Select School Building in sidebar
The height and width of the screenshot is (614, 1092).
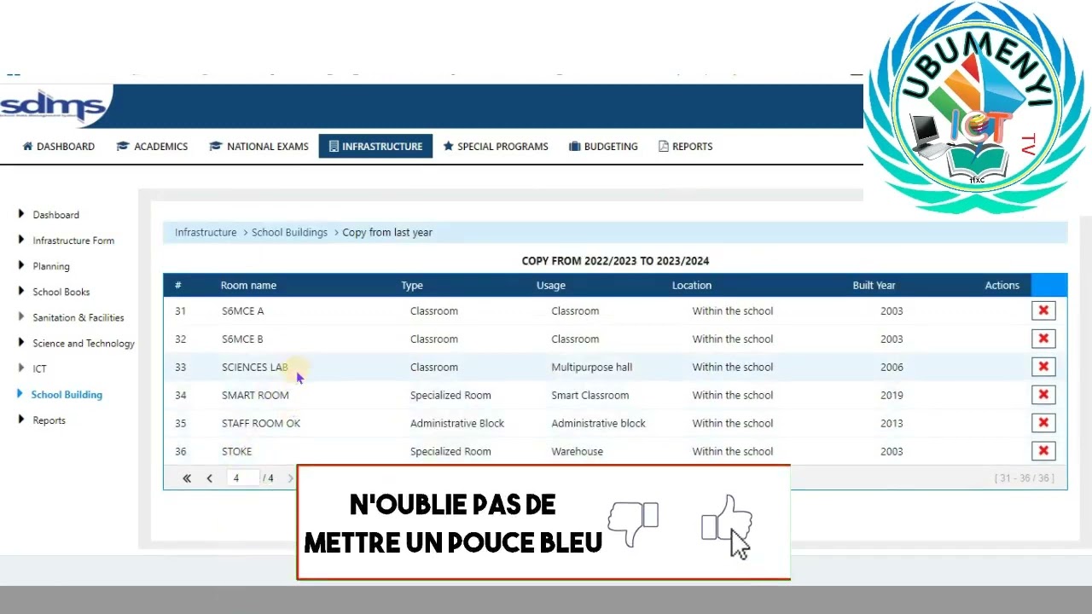click(x=67, y=394)
